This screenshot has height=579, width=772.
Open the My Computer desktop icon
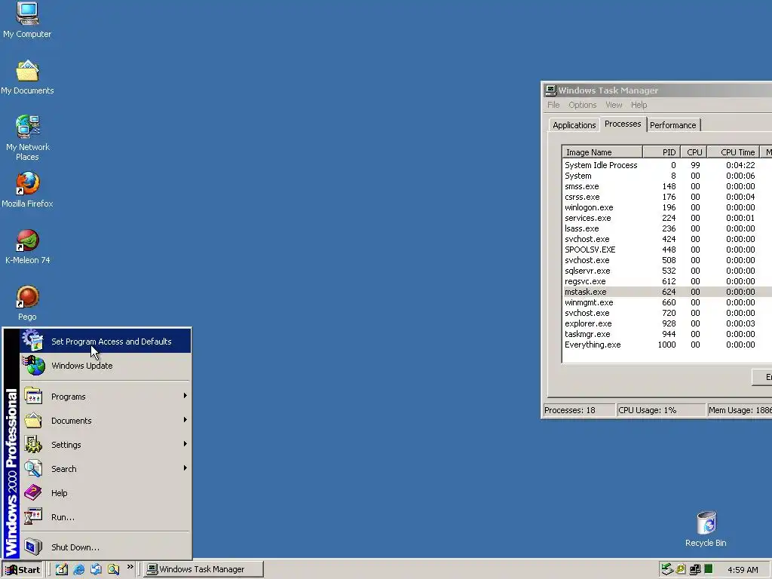tap(27, 20)
